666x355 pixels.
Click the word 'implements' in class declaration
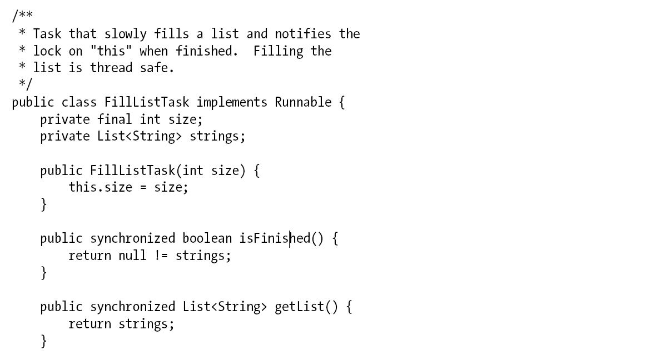click(231, 102)
